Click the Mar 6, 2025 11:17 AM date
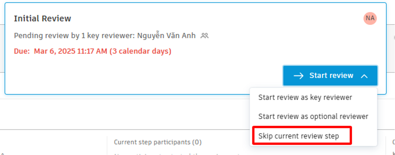Viewport: 395px width, 155px height. (71, 51)
